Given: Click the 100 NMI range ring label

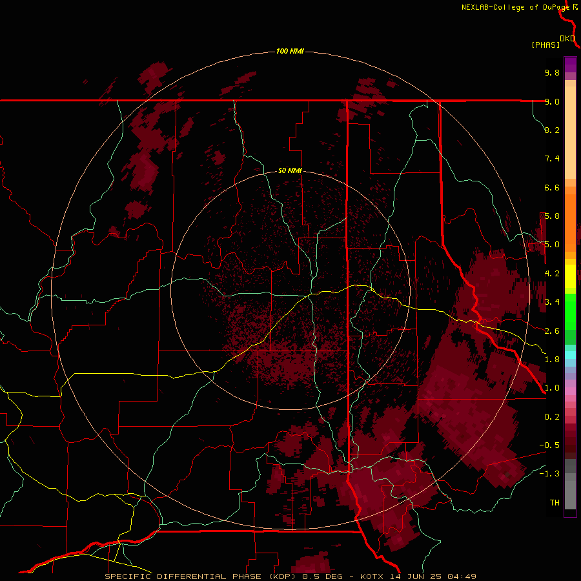Looking at the screenshot, I should [290, 51].
